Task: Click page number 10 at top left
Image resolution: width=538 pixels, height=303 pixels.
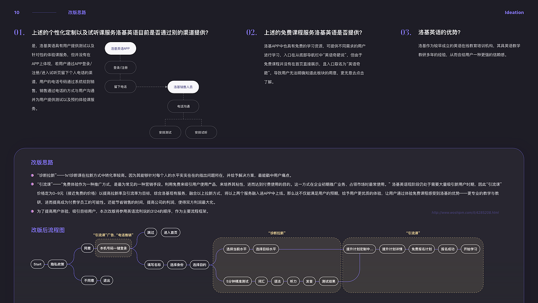Action: pos(17,13)
